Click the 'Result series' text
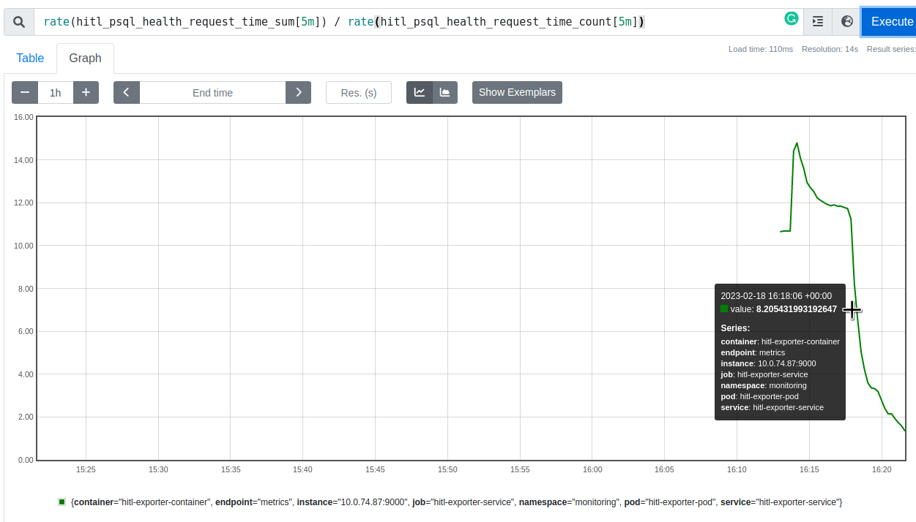Image resolution: width=916 pixels, height=522 pixels. pos(891,49)
